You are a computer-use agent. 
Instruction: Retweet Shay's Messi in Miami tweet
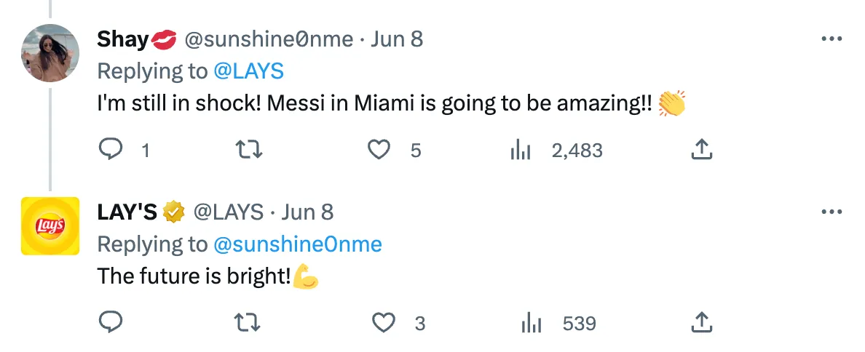[250, 150]
